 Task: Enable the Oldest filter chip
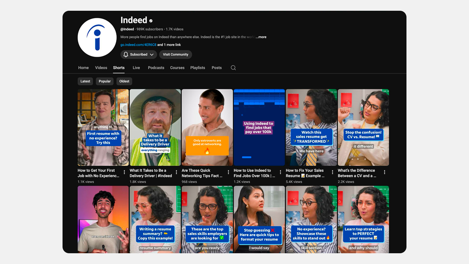click(x=124, y=81)
